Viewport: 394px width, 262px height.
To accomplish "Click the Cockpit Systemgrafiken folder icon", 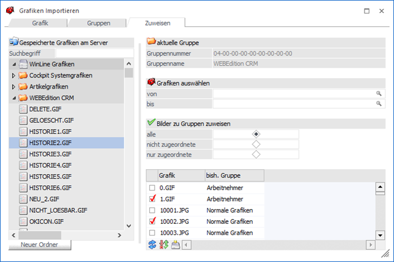I will [x=23, y=75].
